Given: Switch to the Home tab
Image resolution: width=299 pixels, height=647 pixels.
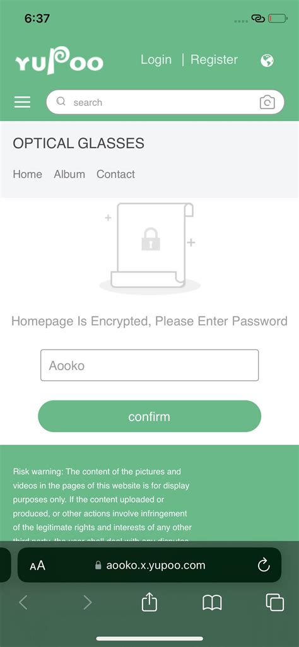Looking at the screenshot, I should point(27,174).
